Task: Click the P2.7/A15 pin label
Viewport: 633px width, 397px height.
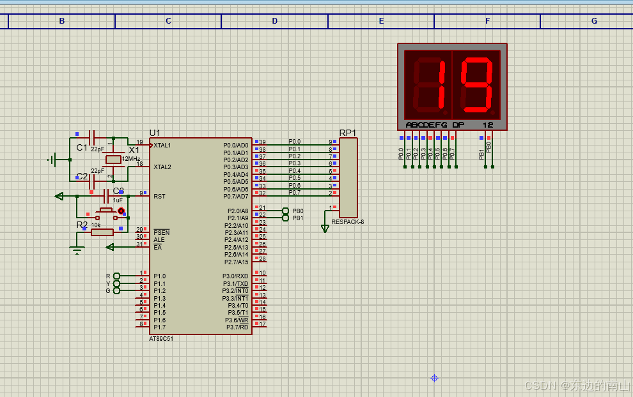Action: pos(237,262)
